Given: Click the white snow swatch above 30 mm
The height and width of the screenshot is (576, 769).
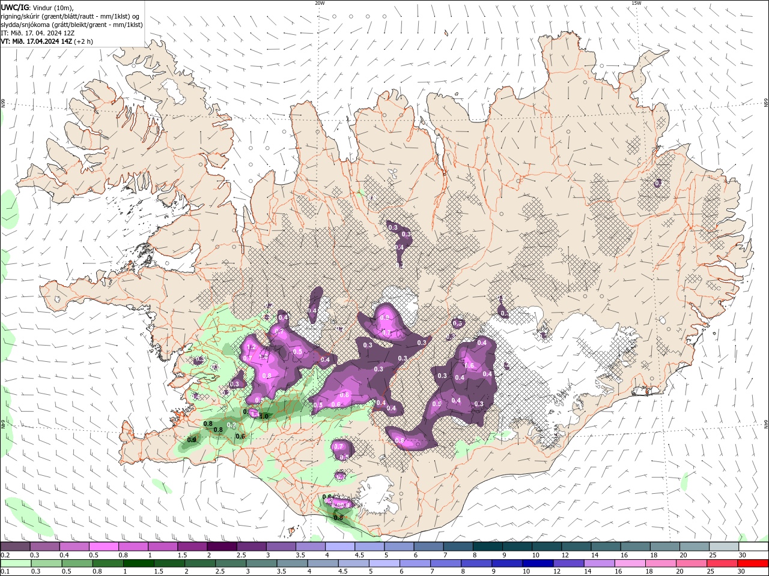Looking at the screenshot, I should click(x=753, y=547).
